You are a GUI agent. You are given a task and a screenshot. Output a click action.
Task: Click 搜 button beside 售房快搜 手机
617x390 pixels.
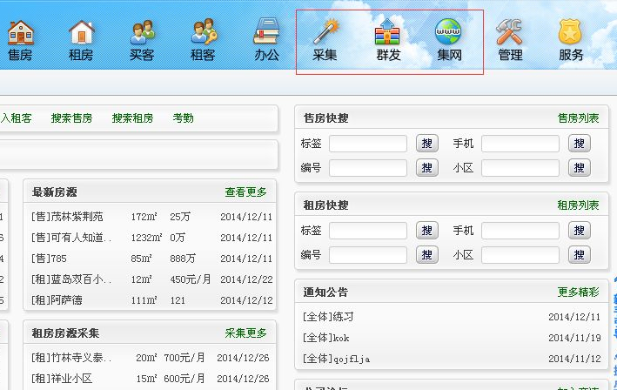(x=580, y=144)
